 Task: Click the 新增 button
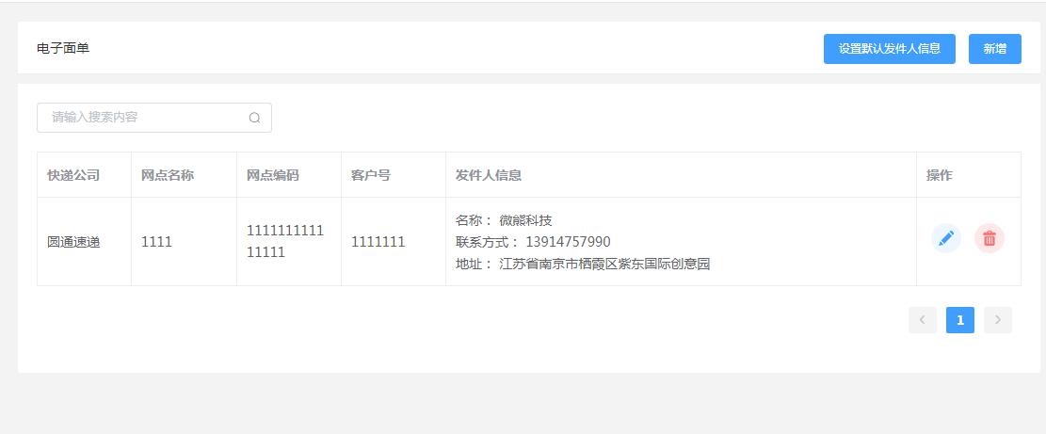994,49
